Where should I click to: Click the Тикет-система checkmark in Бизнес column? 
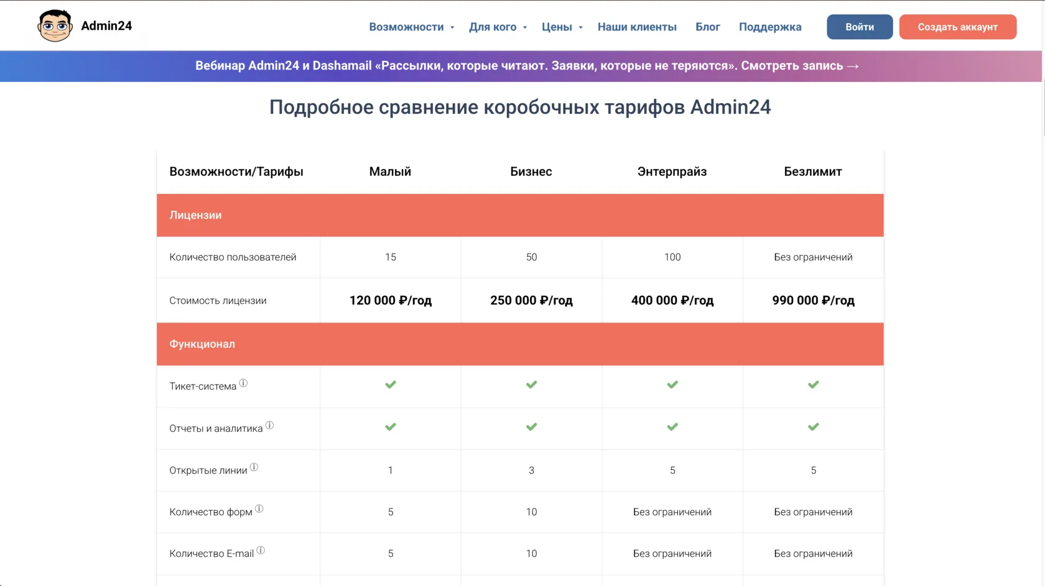tap(531, 385)
